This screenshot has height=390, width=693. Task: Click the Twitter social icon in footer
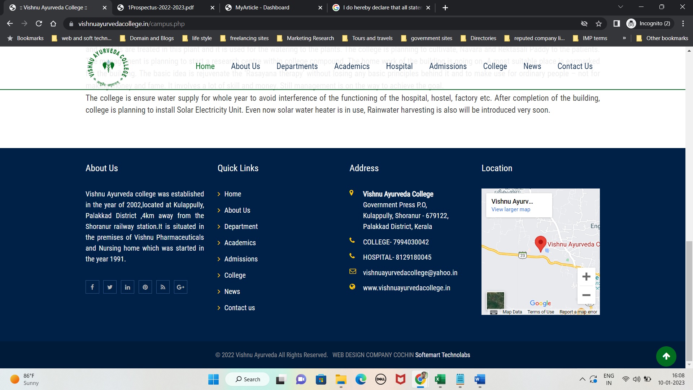tap(110, 287)
